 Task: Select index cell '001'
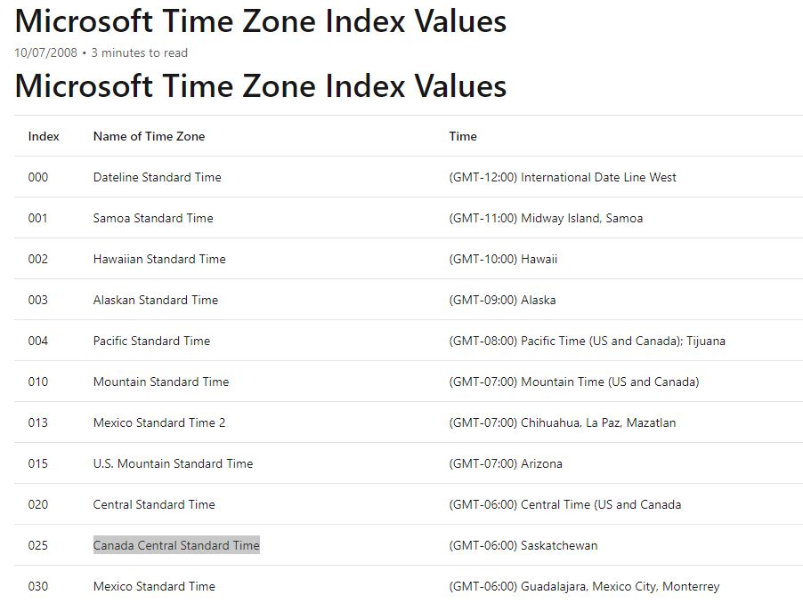pyautogui.click(x=38, y=218)
